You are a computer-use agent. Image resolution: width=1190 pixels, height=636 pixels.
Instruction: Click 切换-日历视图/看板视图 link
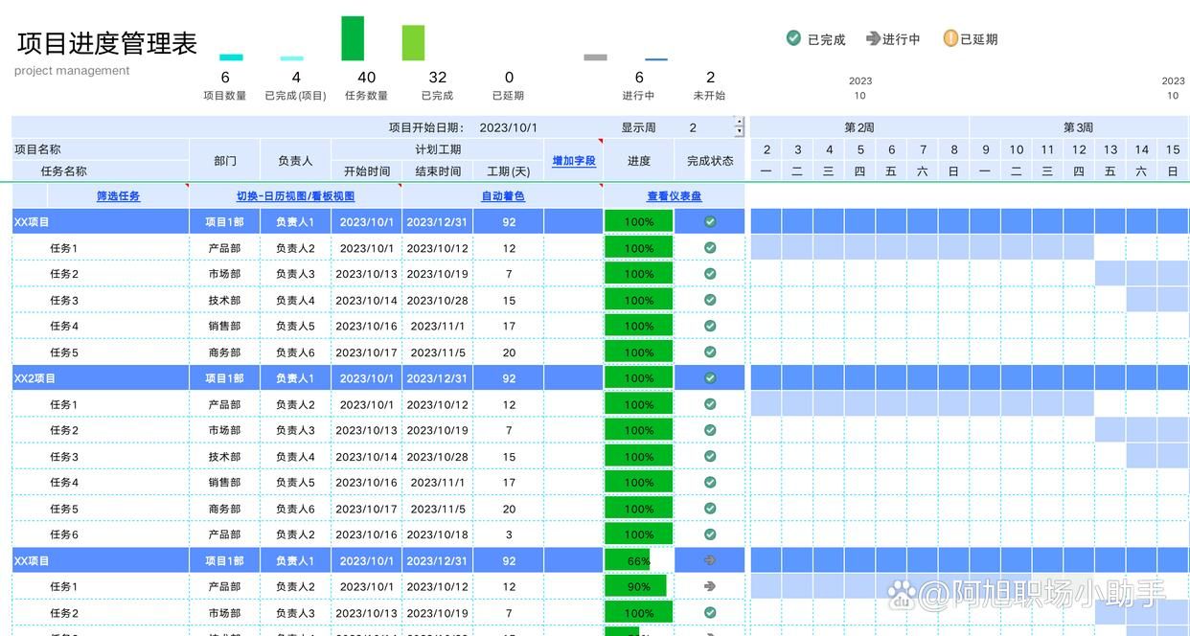point(295,196)
